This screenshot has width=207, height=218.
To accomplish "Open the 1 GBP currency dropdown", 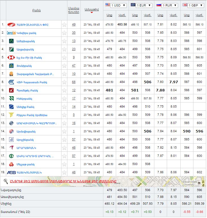I will tap(193, 5).
